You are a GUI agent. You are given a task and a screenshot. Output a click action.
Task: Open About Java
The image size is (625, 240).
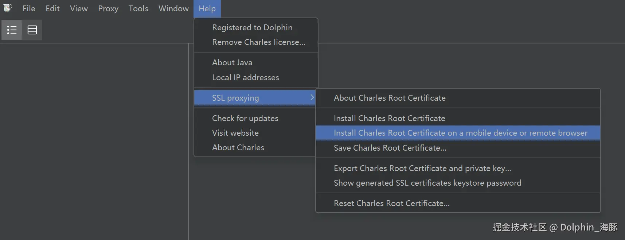point(256,62)
